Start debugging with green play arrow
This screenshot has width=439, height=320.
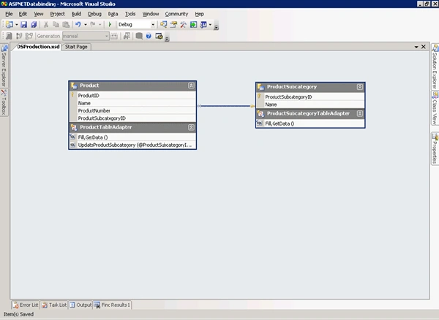110,25
